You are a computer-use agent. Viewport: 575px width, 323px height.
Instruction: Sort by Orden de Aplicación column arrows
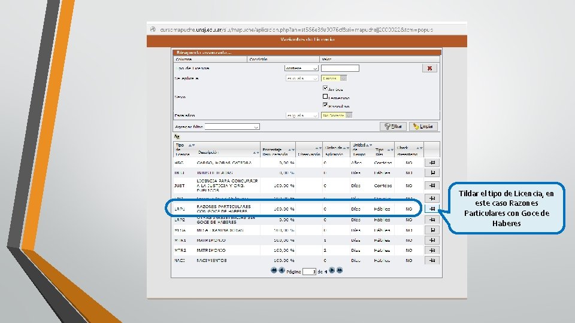[346, 148]
